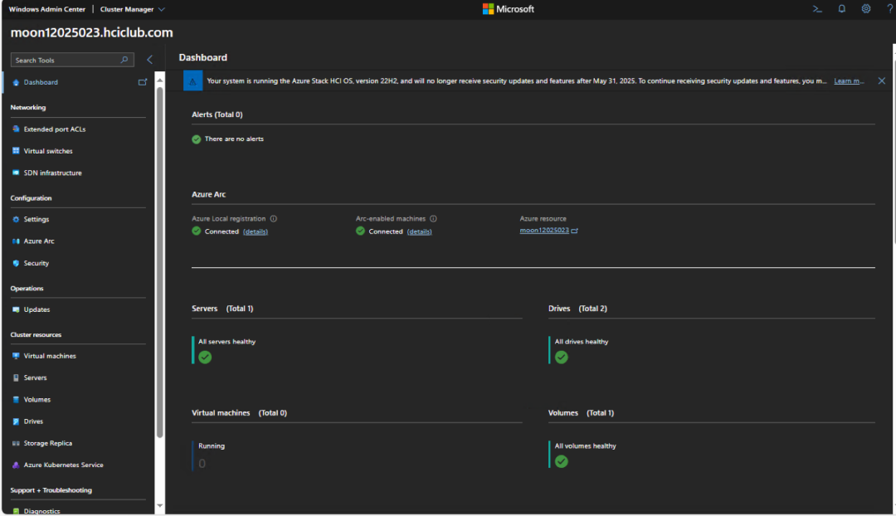Pop out the Dashboard tool
896x516 pixels.
142,82
